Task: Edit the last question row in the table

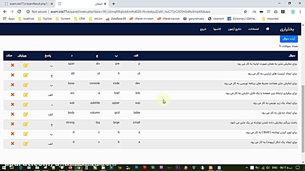Action: [x=25, y=143]
